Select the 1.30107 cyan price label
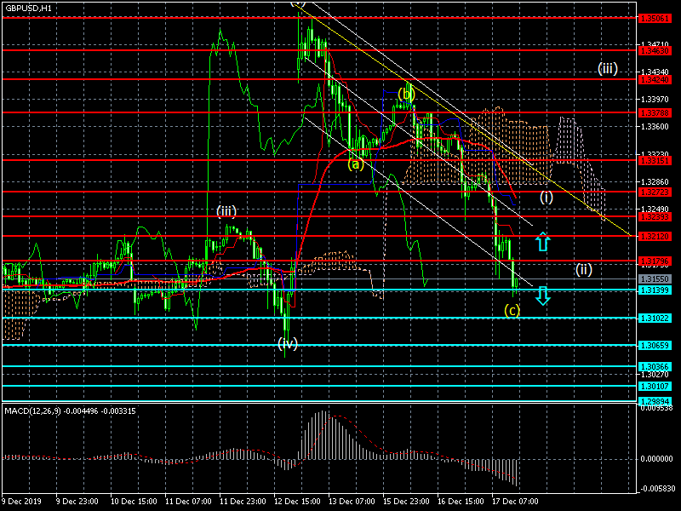 point(655,386)
